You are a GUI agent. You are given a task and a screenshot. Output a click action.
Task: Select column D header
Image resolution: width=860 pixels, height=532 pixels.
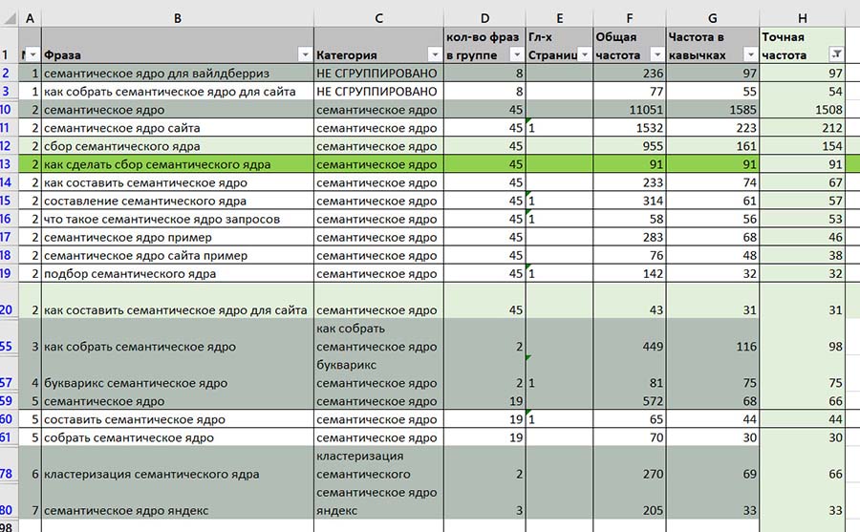pos(484,17)
